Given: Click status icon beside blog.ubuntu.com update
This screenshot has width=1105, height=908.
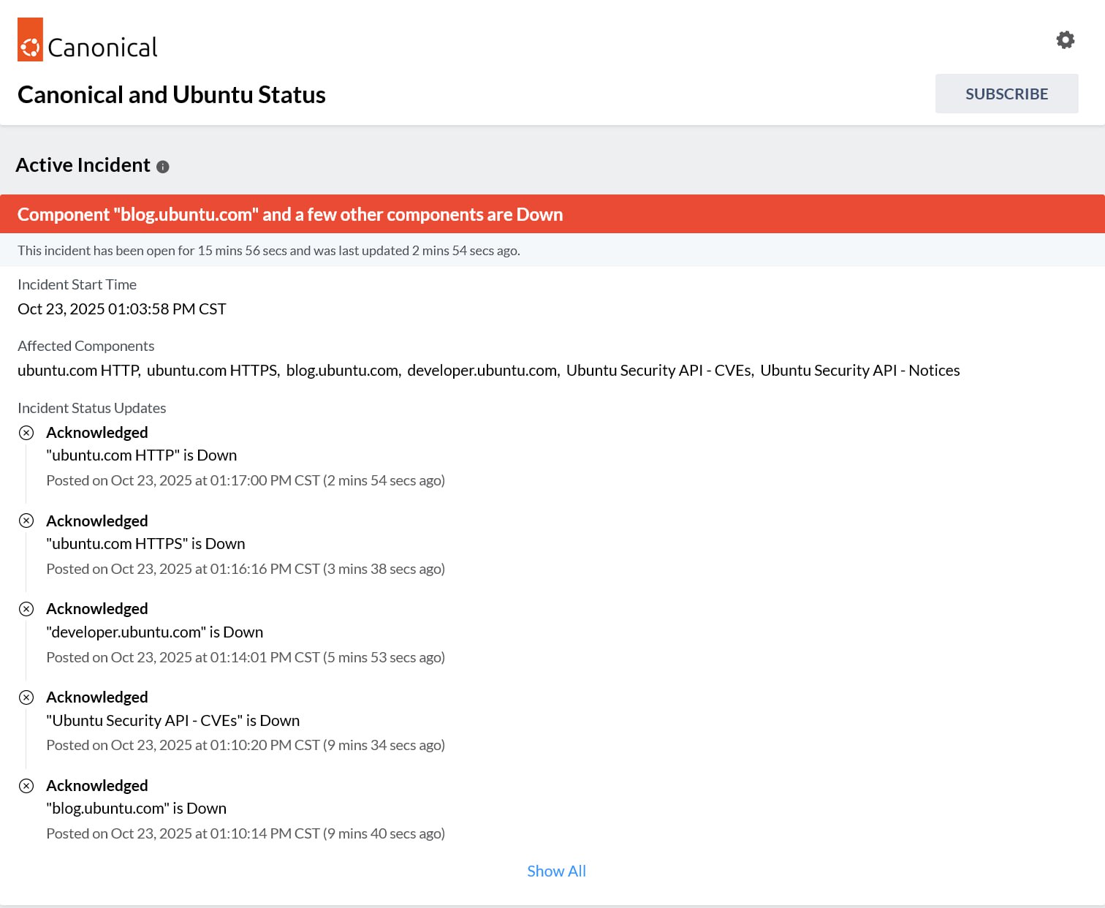Looking at the screenshot, I should [x=26, y=786].
